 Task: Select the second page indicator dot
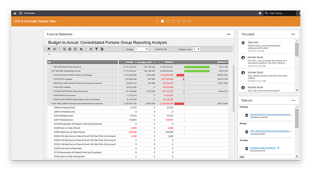[162, 21]
